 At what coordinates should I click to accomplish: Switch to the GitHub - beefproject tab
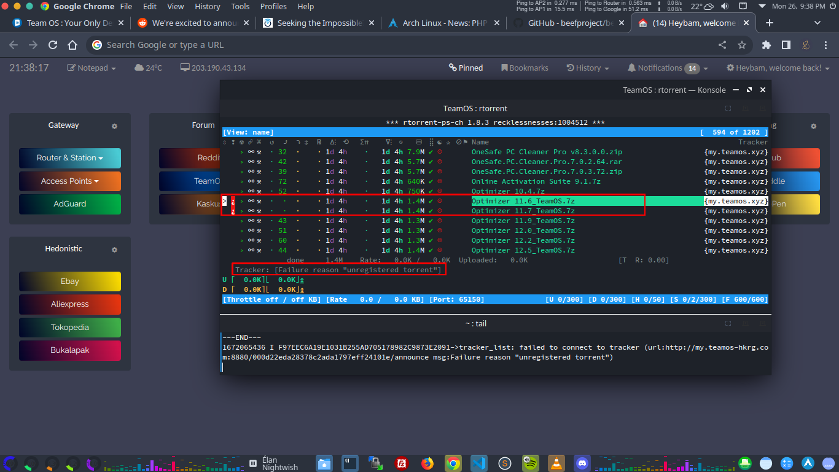point(568,23)
